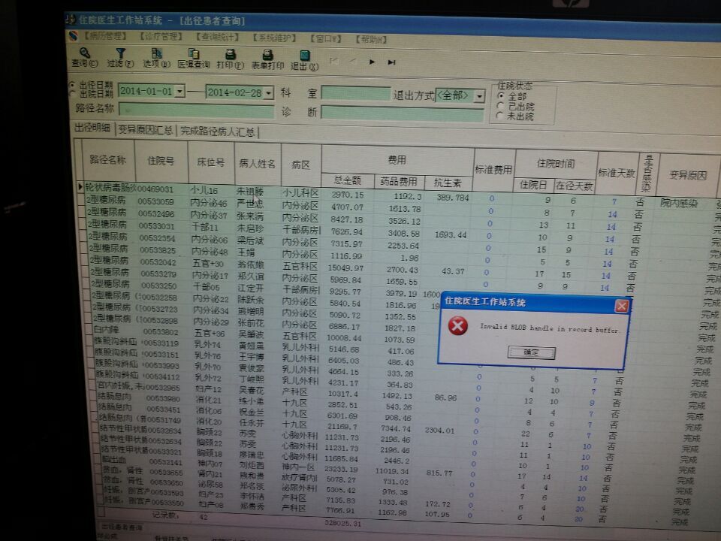Click the 路径名称 input field
This screenshot has height=541, width=721.
click(196, 110)
